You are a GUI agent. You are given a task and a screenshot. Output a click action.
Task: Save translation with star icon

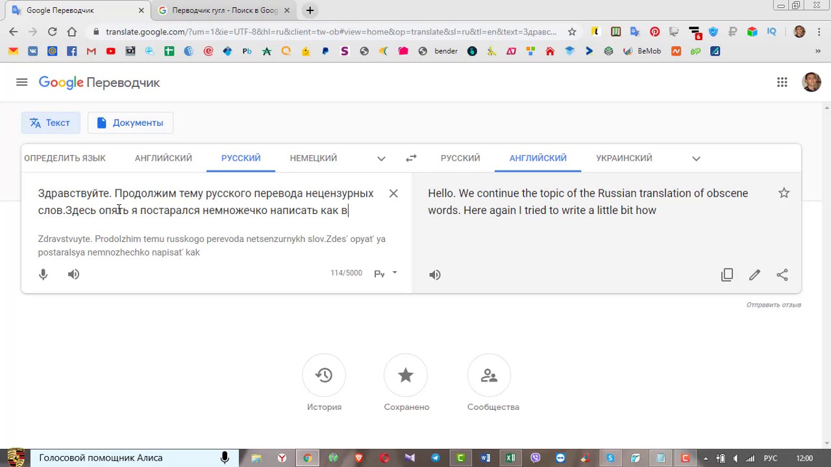tap(784, 193)
